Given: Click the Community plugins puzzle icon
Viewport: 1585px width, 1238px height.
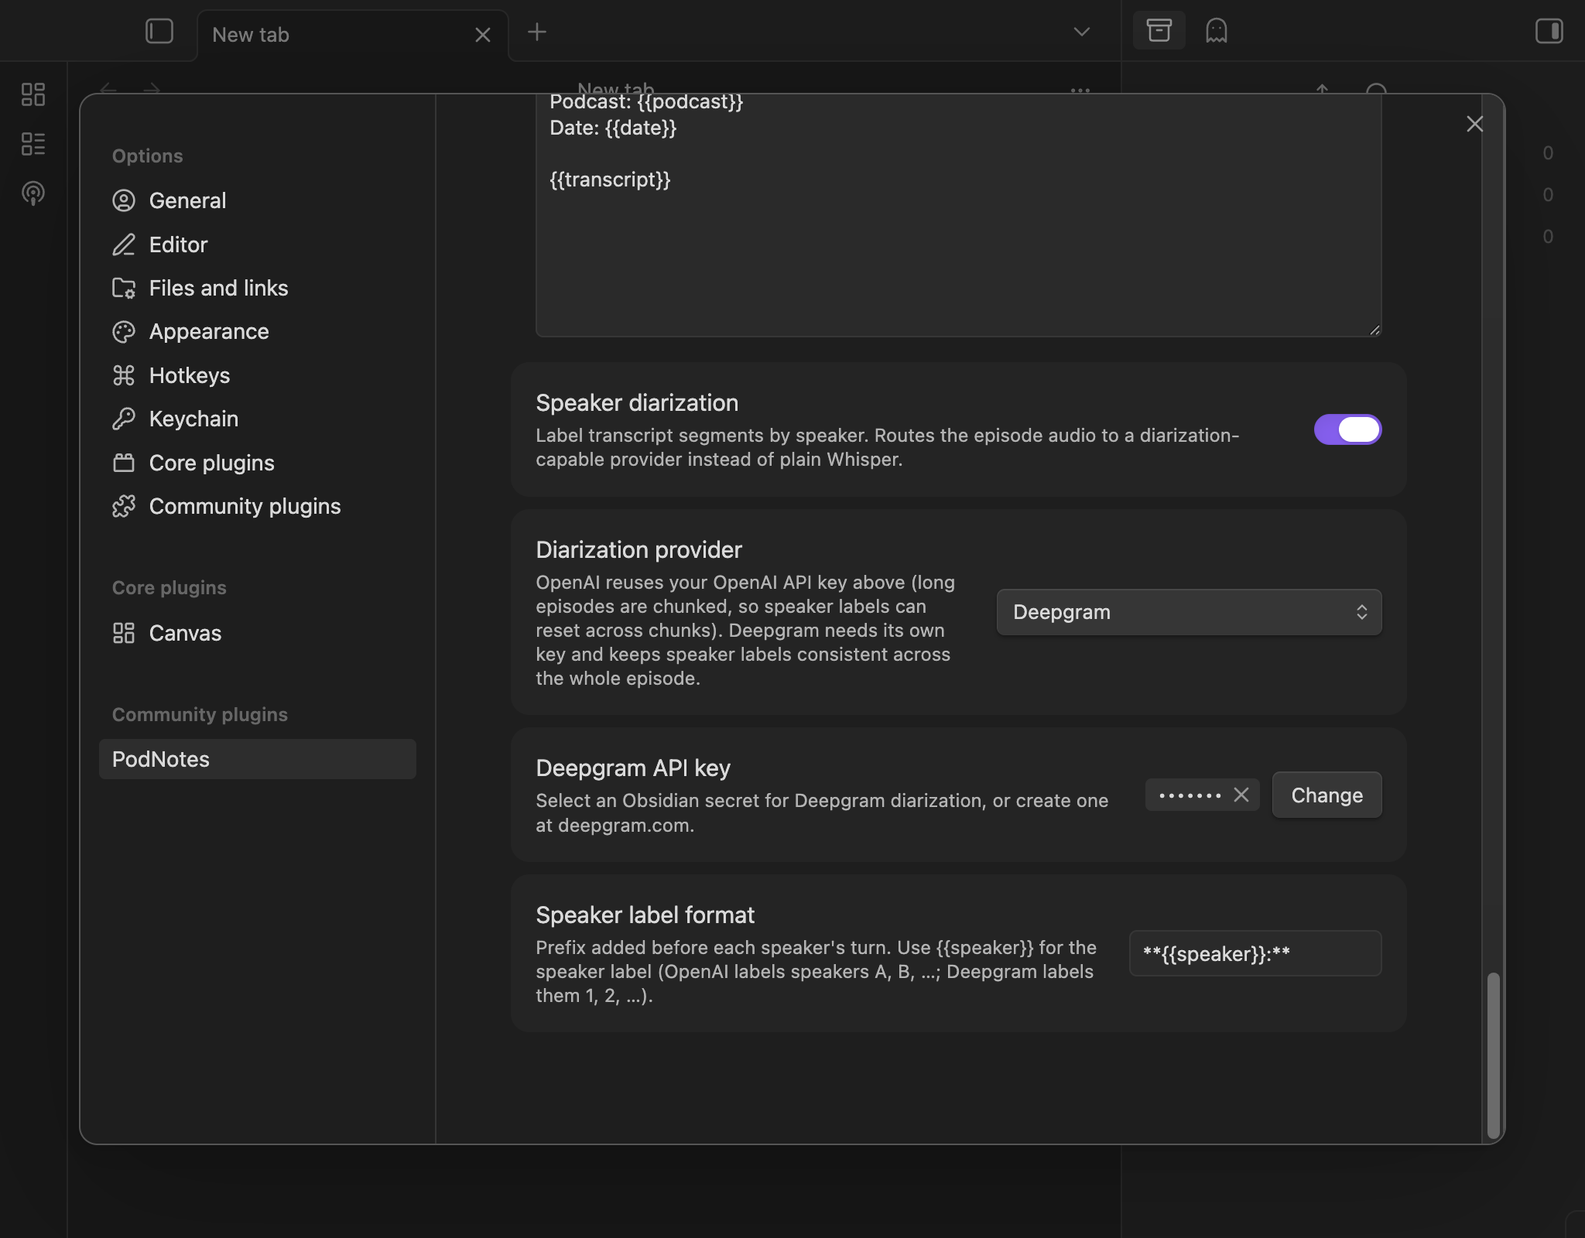Looking at the screenshot, I should pyautogui.click(x=124, y=506).
